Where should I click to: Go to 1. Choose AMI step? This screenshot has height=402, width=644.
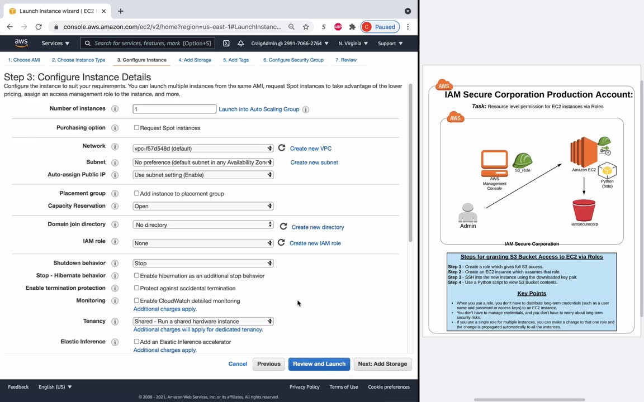[24, 60]
